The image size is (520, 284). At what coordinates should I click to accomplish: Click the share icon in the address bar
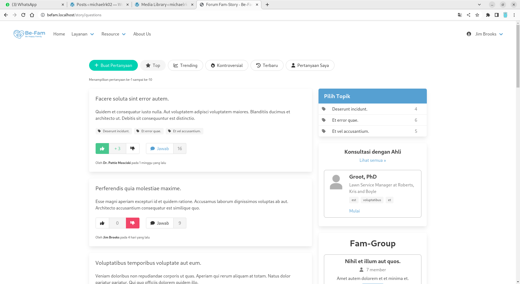pyautogui.click(x=469, y=15)
